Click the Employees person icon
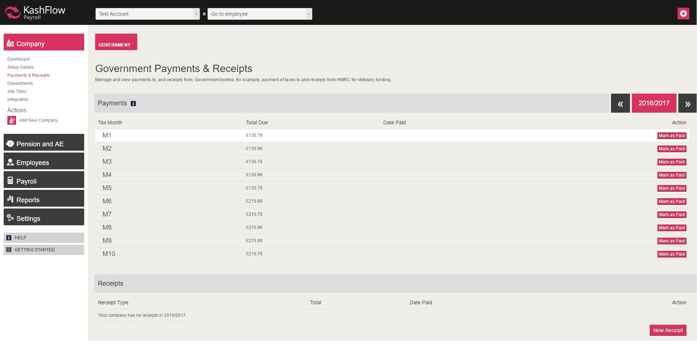The height and width of the screenshot is (346, 697). 10,162
